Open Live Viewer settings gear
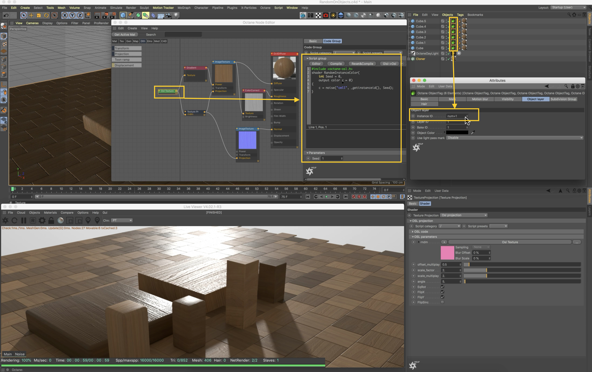The image size is (592, 372). click(x=42, y=221)
